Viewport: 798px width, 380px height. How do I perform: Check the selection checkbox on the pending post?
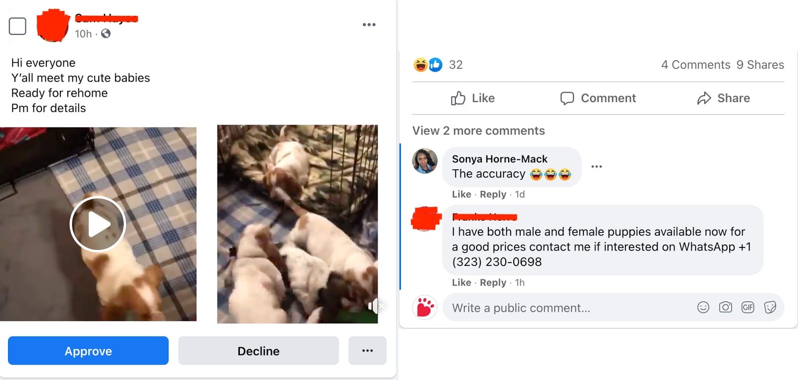(17, 26)
